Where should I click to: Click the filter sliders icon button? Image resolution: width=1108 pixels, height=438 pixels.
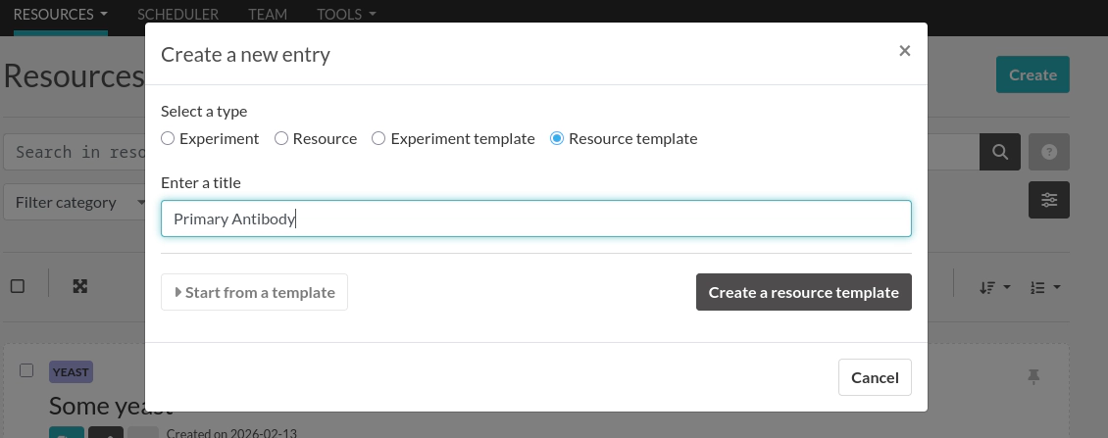1049,200
